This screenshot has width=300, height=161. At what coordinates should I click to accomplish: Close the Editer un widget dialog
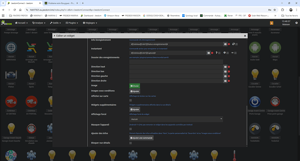[x=245, y=36]
